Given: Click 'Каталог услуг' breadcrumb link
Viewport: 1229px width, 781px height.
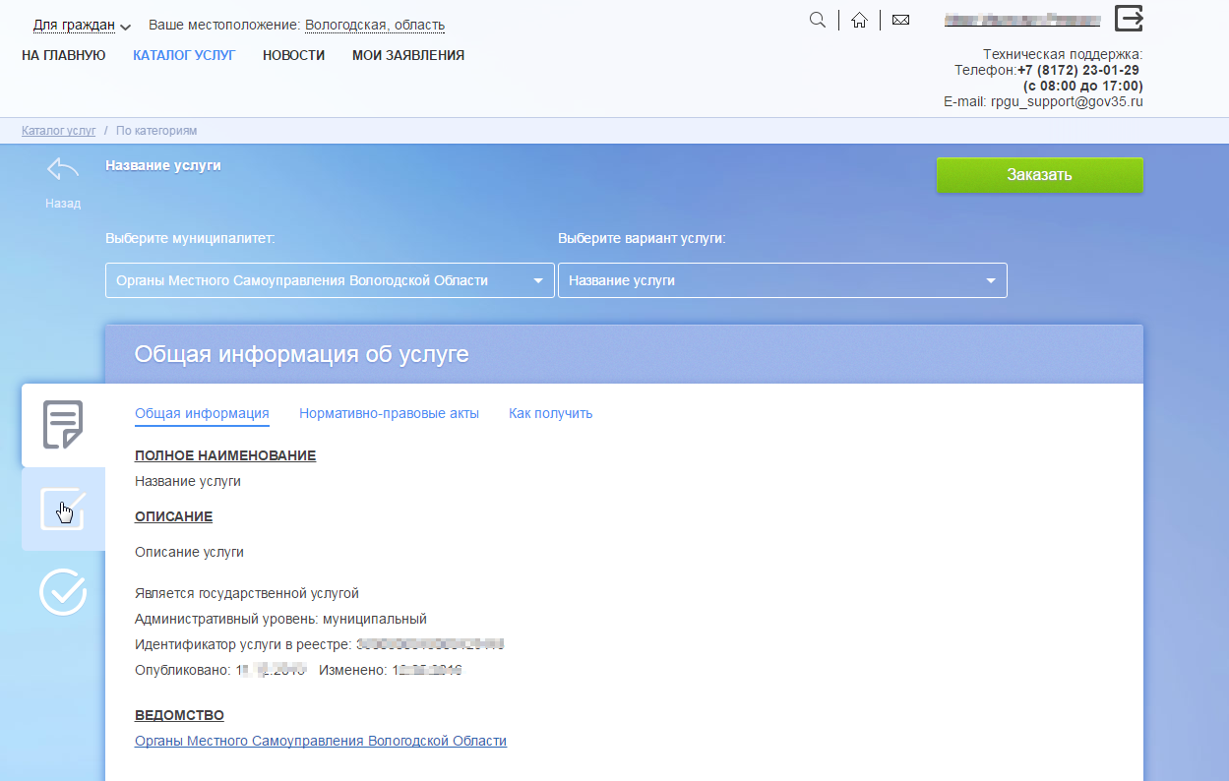Looking at the screenshot, I should pos(58,130).
